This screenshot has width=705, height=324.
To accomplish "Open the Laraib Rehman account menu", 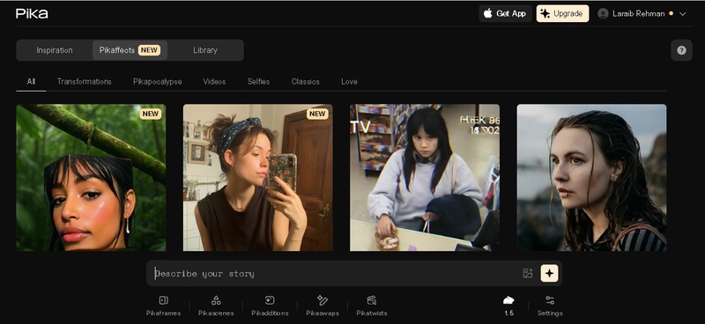I will [642, 13].
